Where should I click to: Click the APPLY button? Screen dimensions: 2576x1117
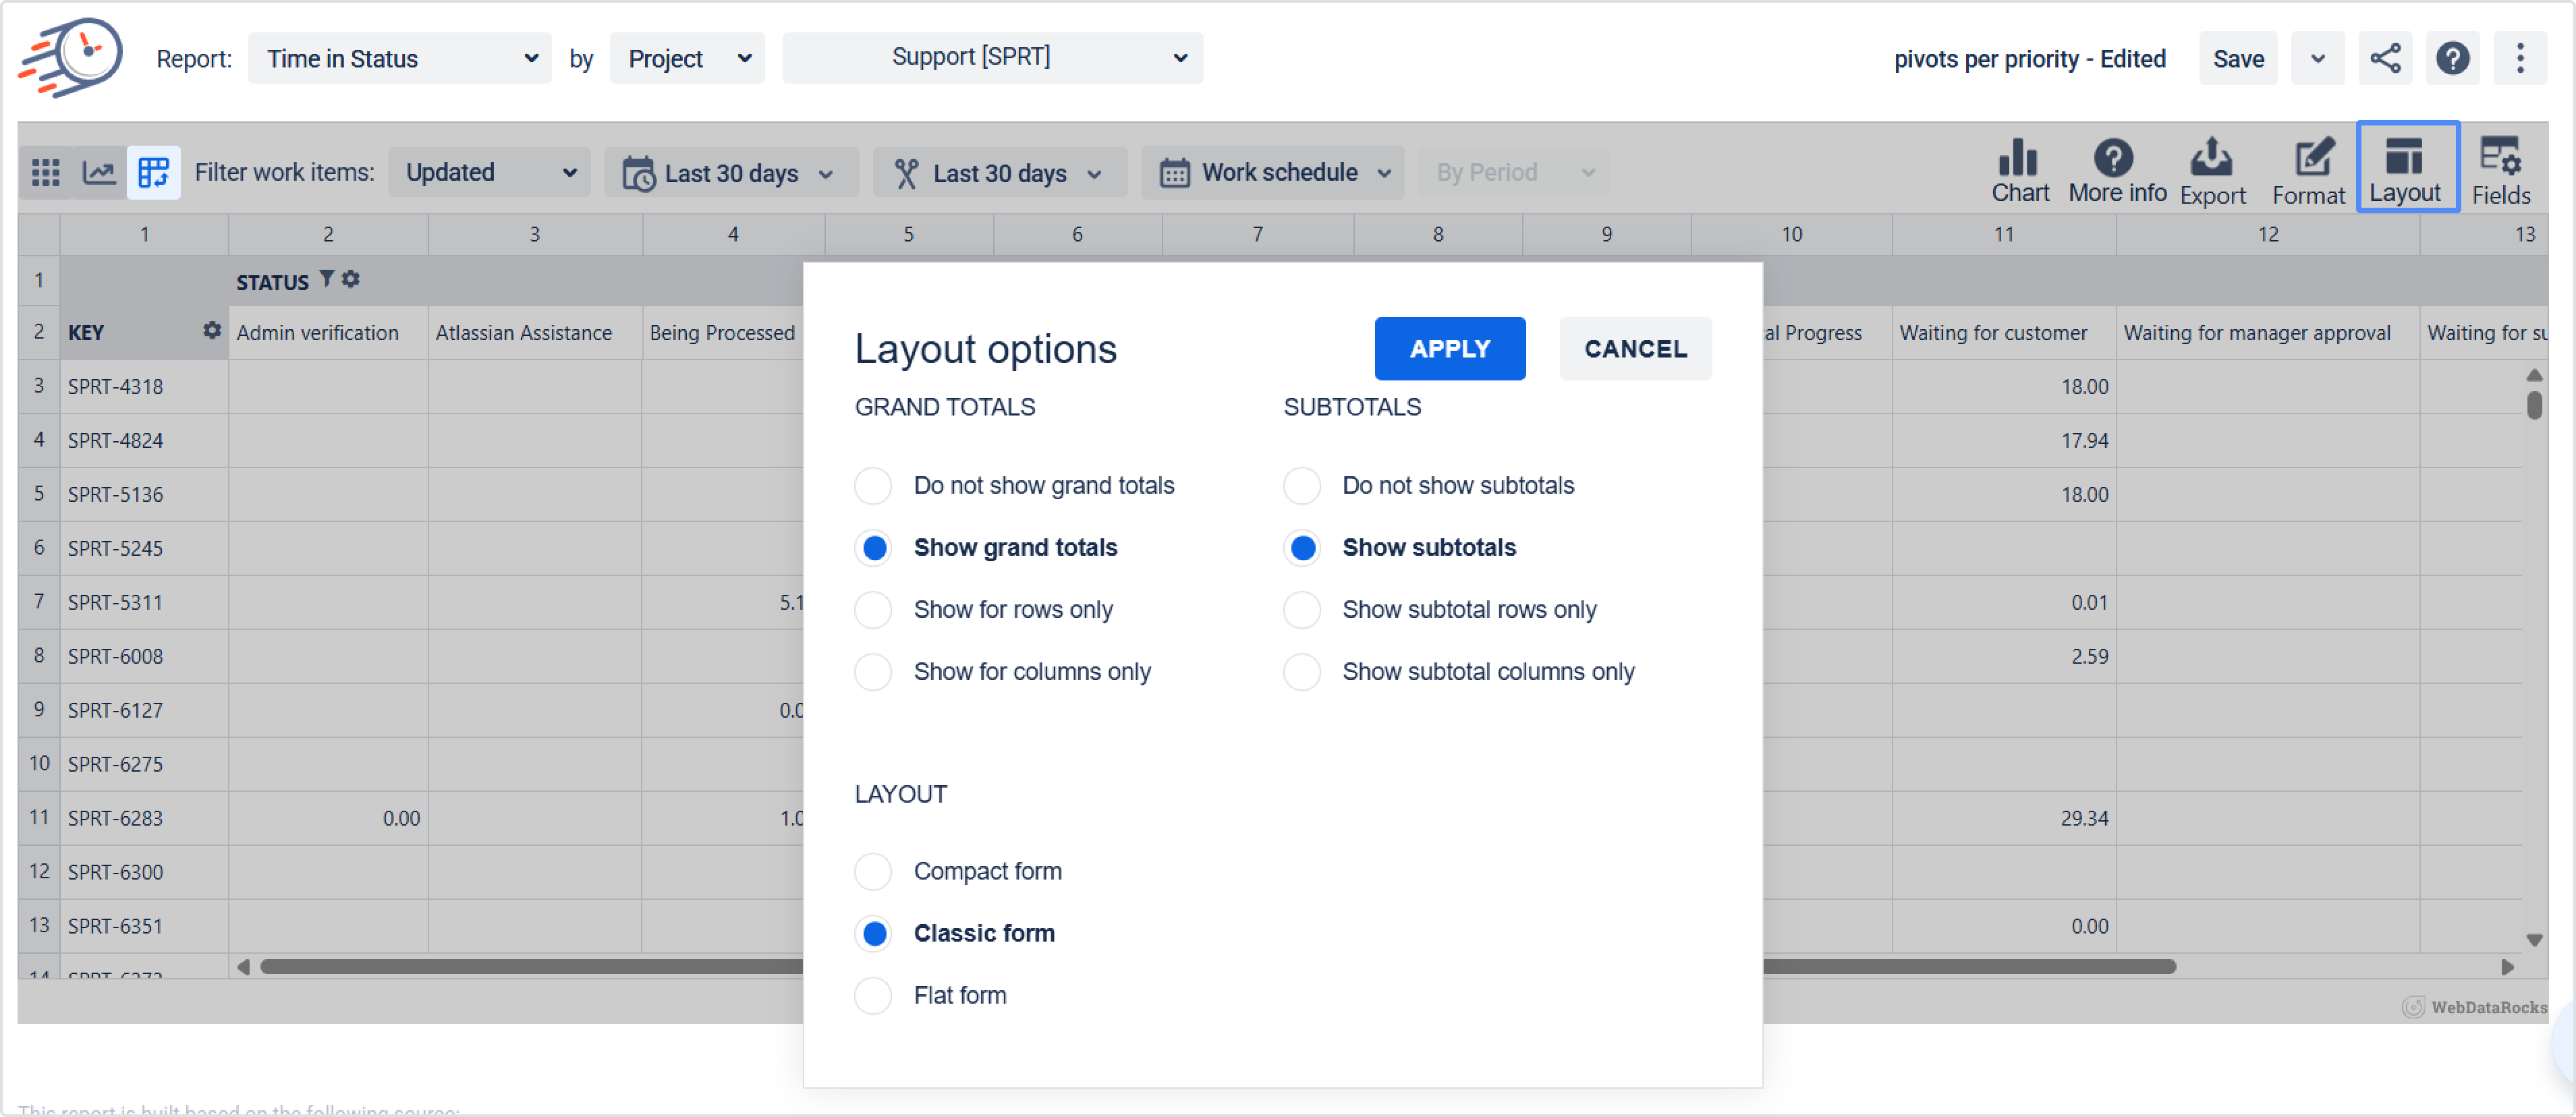click(1449, 348)
